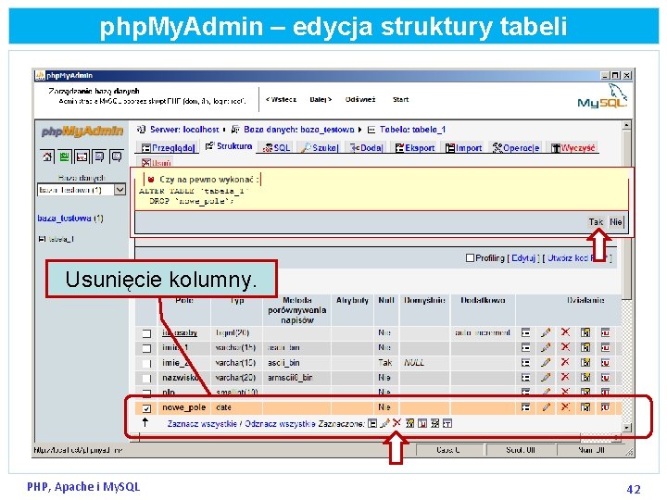Edit the imie_1 column with pencil icon

coord(546,347)
